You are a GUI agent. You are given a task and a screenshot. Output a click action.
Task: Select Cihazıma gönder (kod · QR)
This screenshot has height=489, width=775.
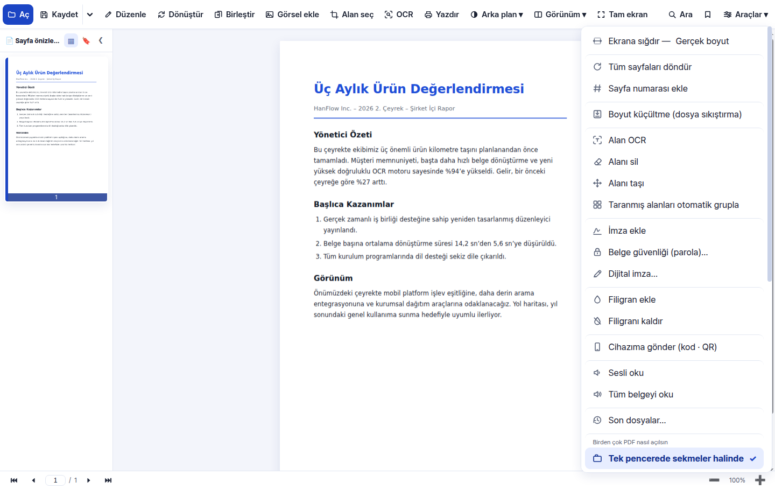tap(674, 347)
